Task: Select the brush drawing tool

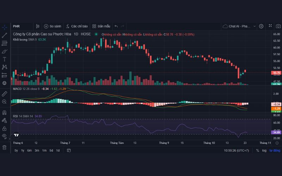Action: pyautogui.click(x=5, y=51)
